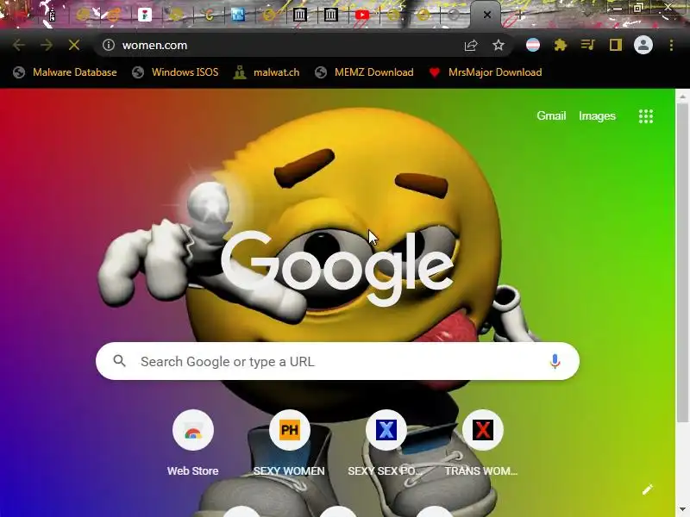Go forward to next page
Screen dimensions: 690x517
[47, 45]
